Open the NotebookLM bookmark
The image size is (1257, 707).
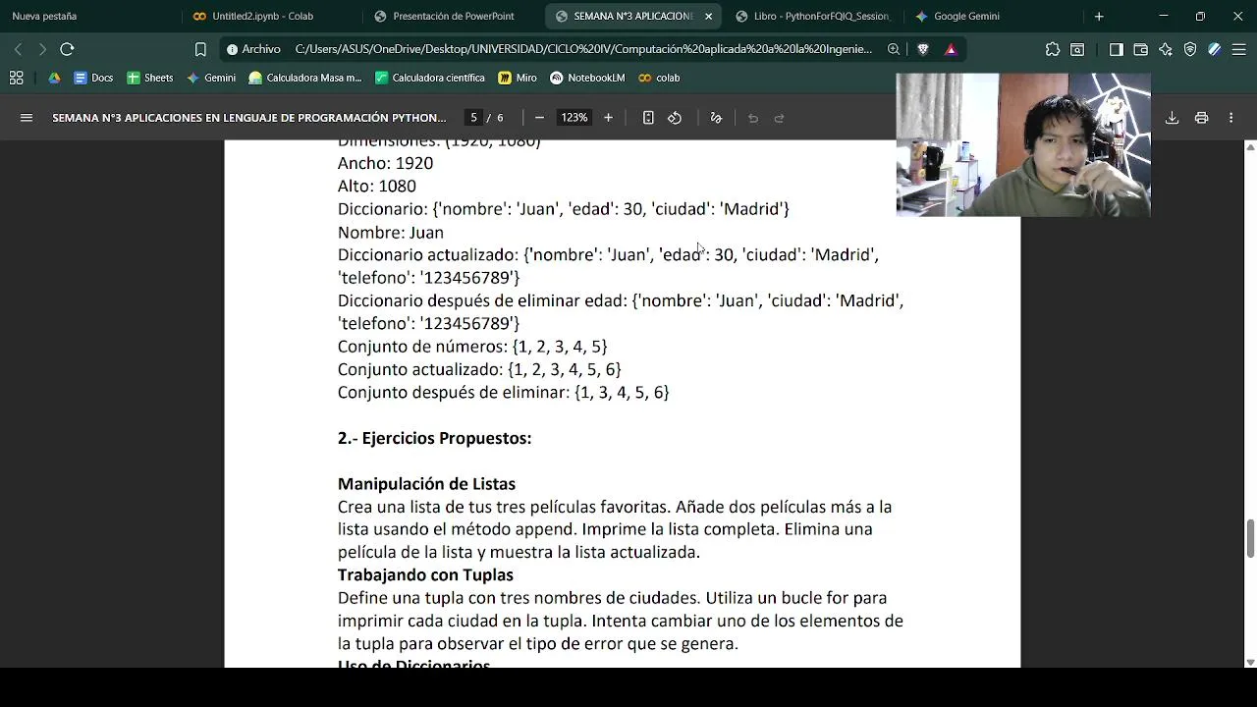click(x=587, y=78)
